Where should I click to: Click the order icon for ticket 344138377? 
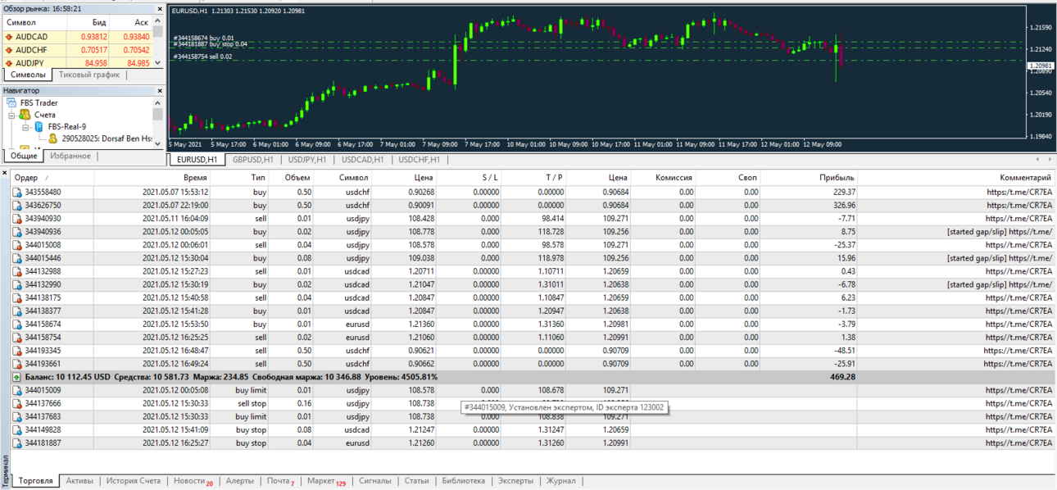coord(18,311)
